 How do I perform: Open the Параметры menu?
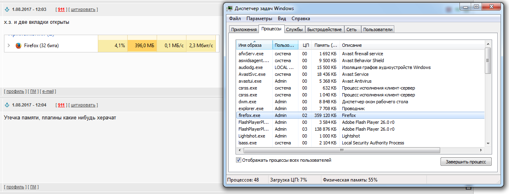259,19
